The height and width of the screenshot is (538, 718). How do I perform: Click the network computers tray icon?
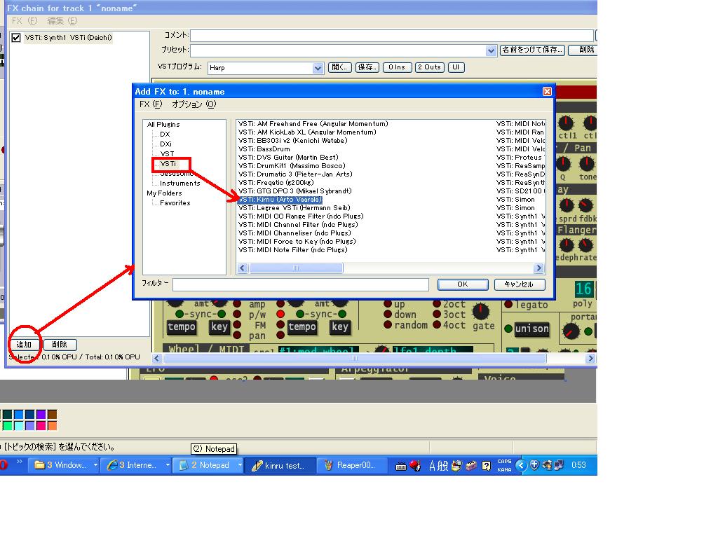(559, 465)
